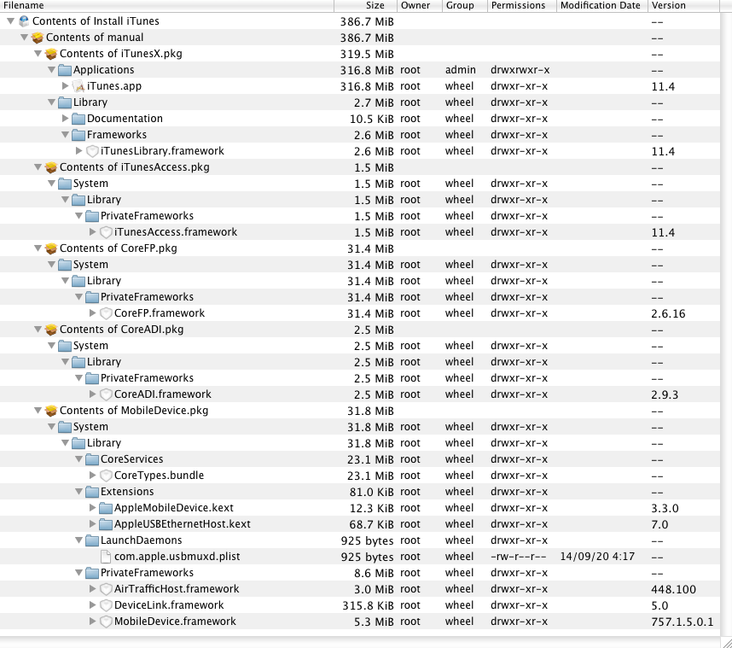Expand the AirTrafficHost.framework disclosure triangle
The height and width of the screenshot is (648, 732).
[x=93, y=589]
